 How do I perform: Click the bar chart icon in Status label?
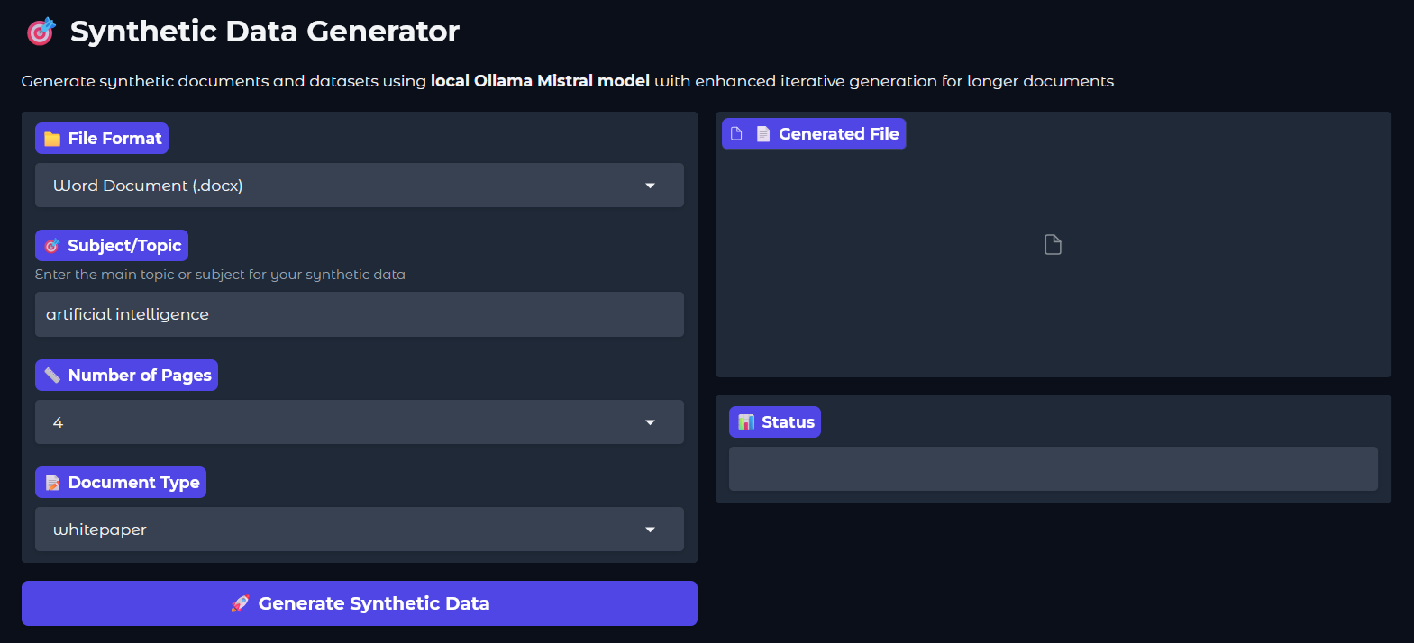coord(746,422)
